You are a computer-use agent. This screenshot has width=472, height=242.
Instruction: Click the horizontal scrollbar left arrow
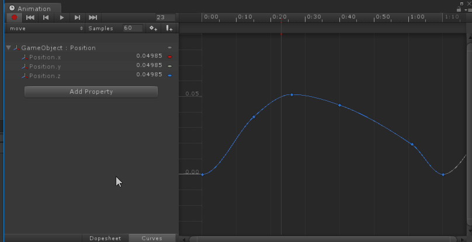click(183, 240)
